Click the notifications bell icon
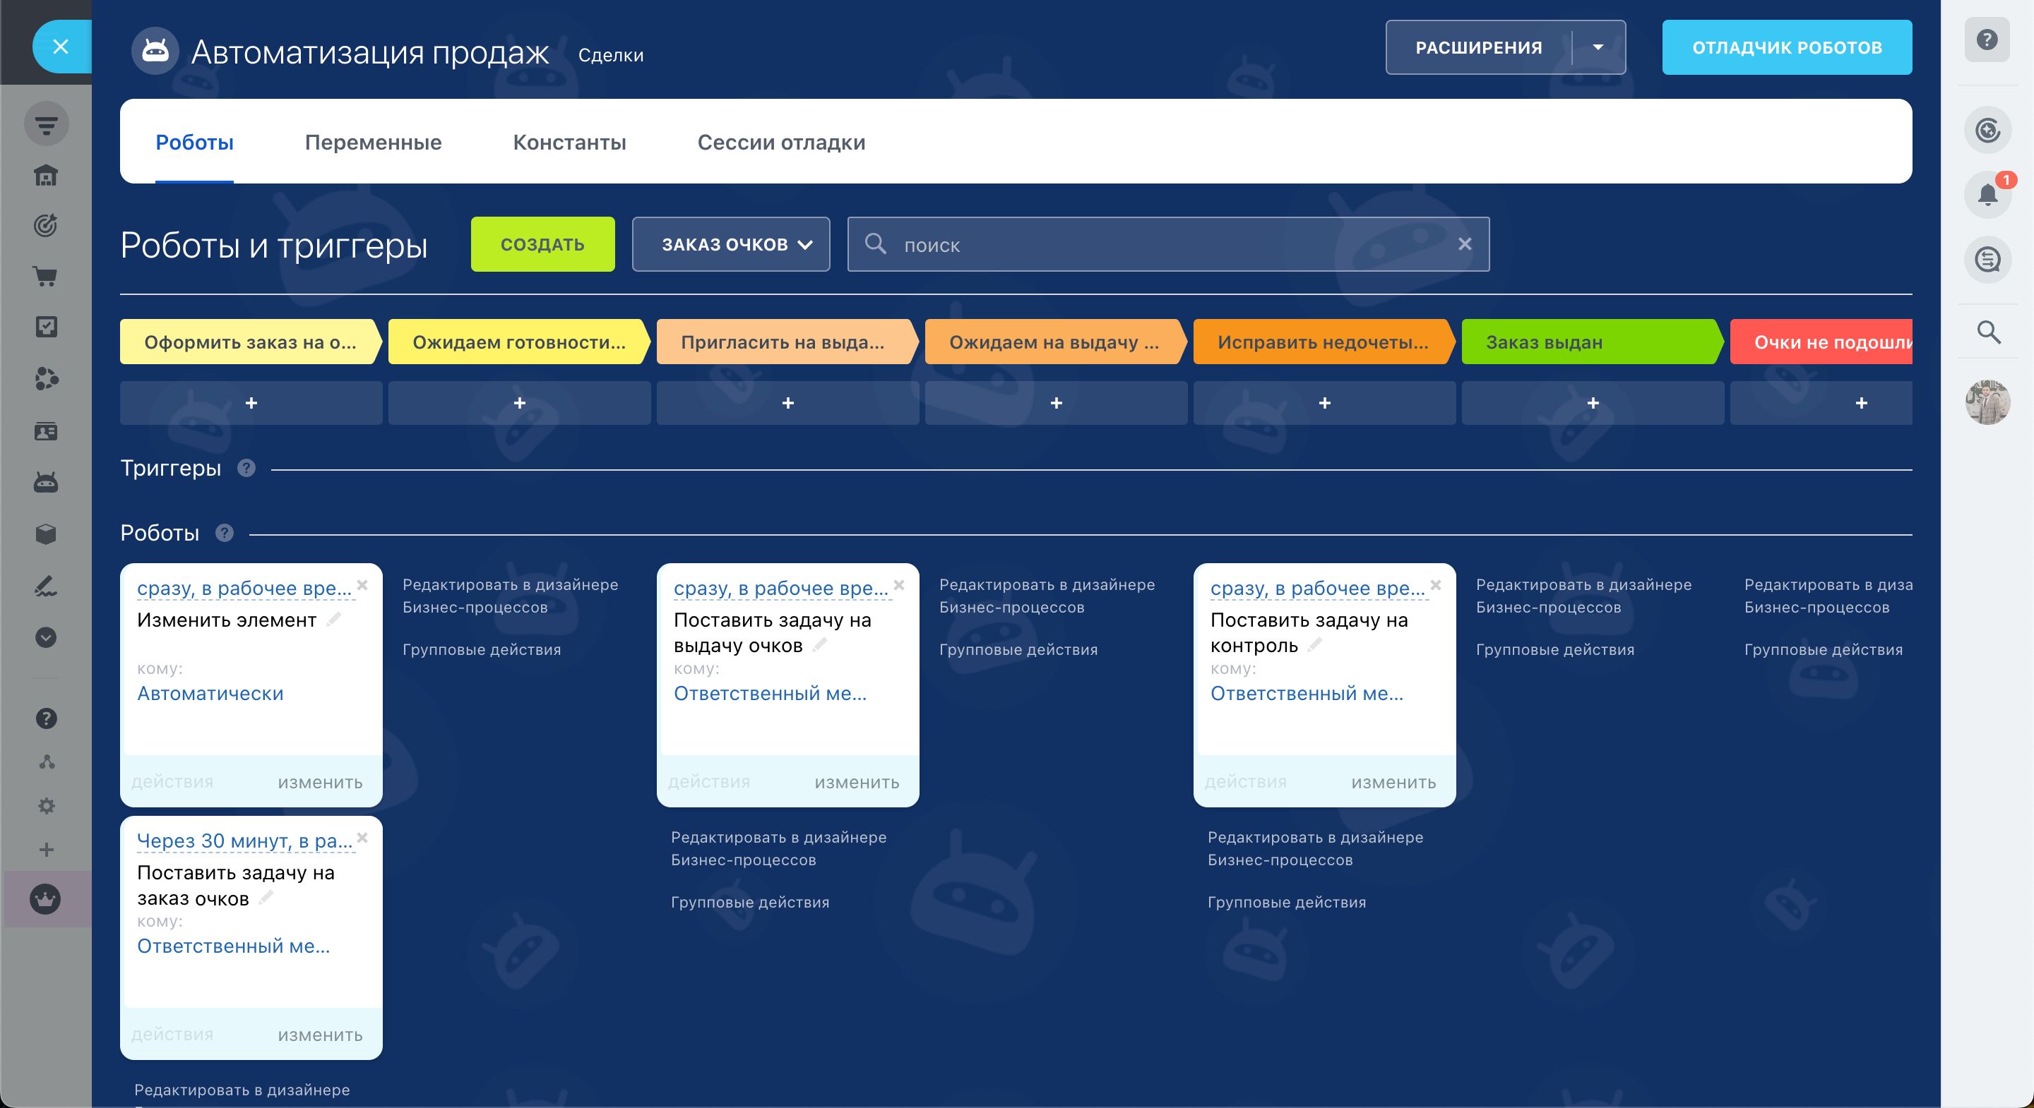 [x=1987, y=194]
